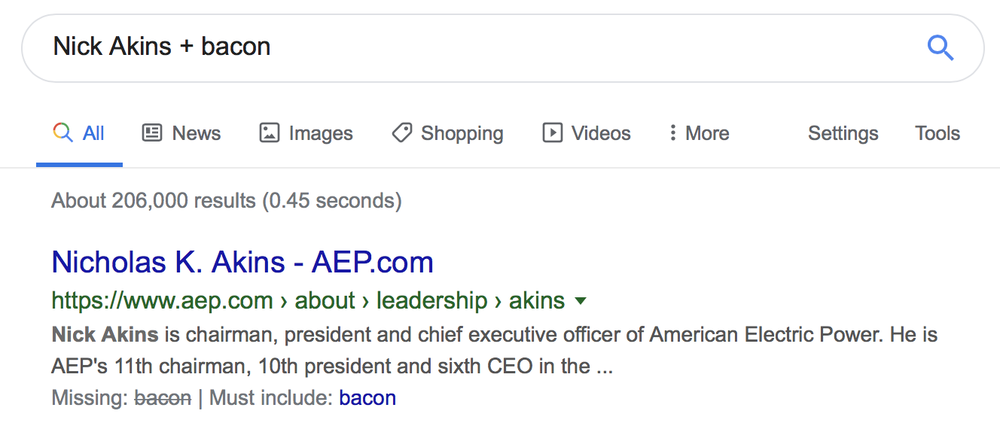The image size is (1000, 429).
Task: Click the newspaper icon beside News
Action: click(152, 133)
